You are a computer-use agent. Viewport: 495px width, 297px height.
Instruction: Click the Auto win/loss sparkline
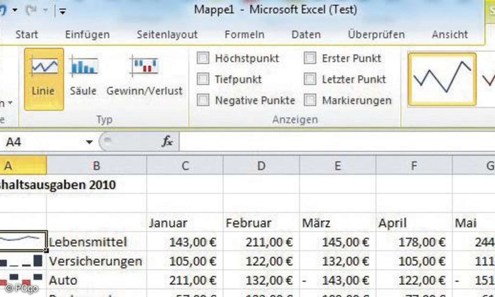tap(23, 279)
